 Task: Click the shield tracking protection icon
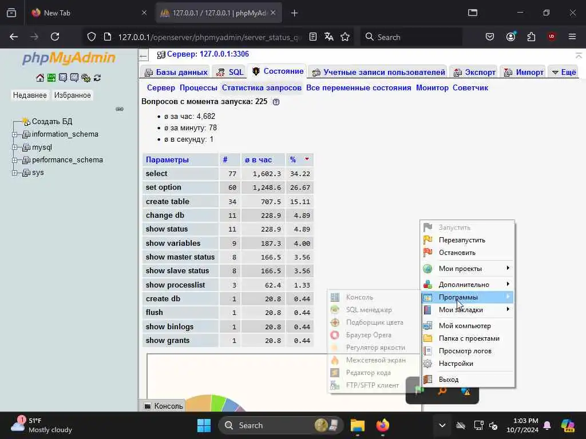[x=92, y=37]
